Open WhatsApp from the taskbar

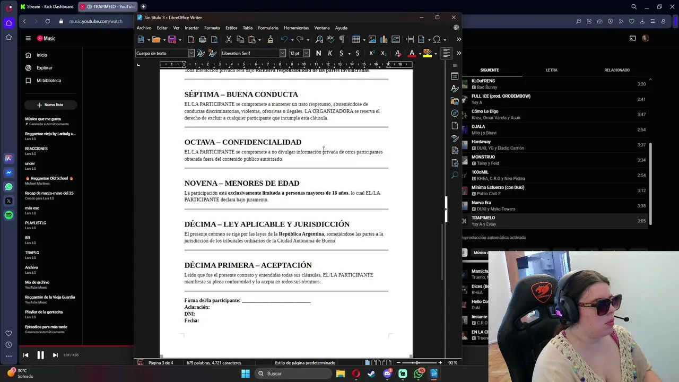419,374
